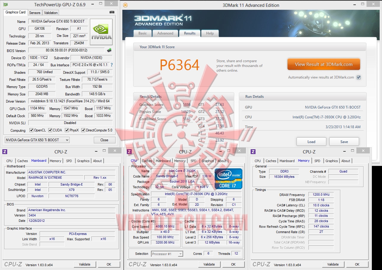Click the Sandy Bridge-E code name field
Screen dimensions: 382x270
pos(167,176)
